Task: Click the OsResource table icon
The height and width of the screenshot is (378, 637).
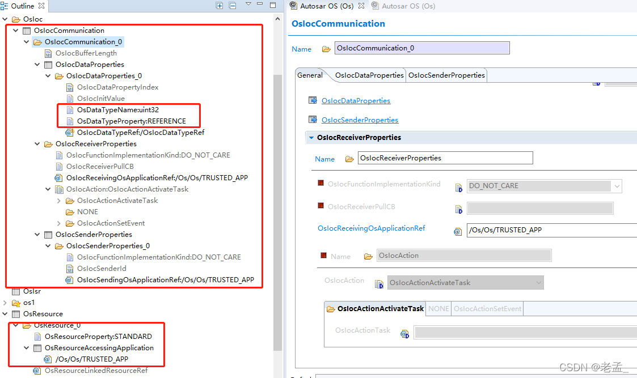Action: tap(16, 314)
